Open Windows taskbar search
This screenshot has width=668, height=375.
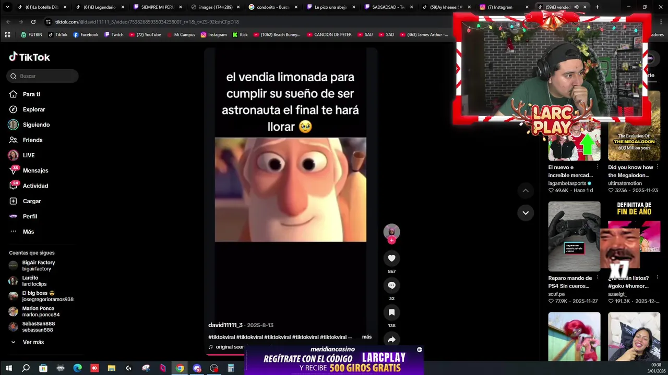point(26,368)
